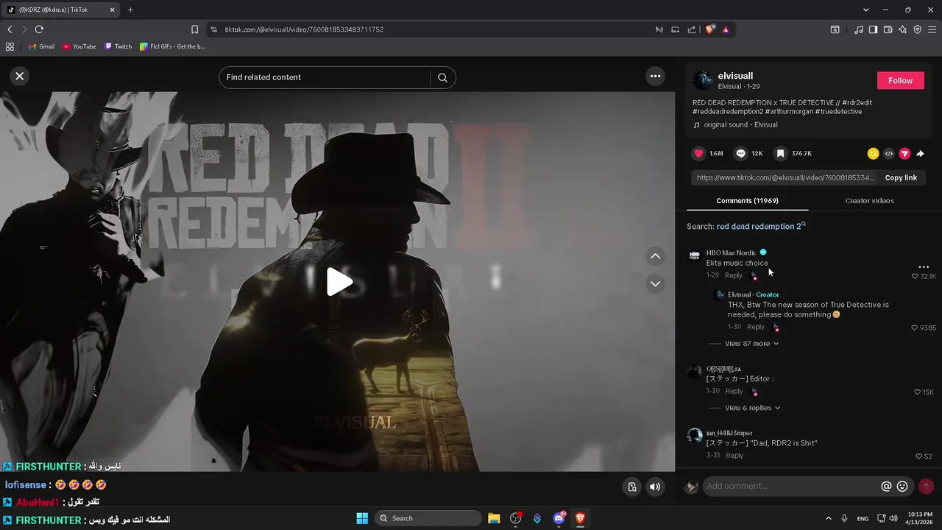Reload the page in browser
942x530 pixels.
coord(39,29)
